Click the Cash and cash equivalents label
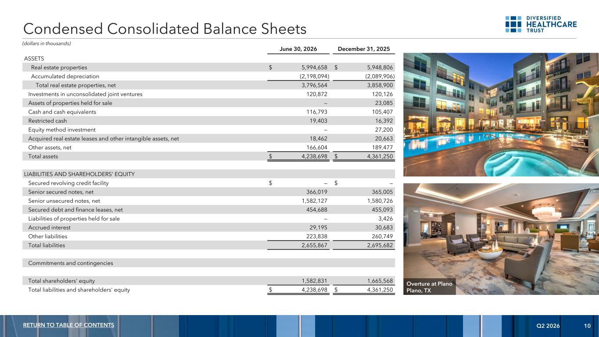 (x=62, y=112)
